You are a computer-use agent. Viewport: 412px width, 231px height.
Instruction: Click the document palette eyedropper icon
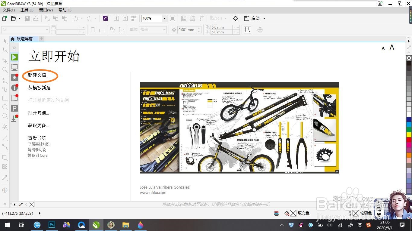point(21,205)
